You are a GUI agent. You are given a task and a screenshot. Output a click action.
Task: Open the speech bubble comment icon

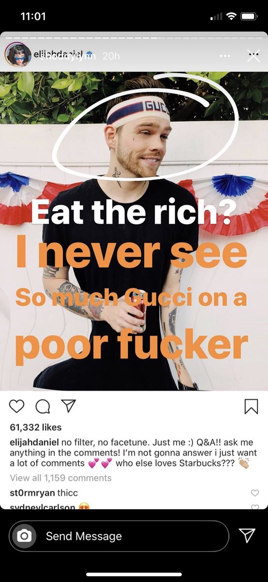pyautogui.click(x=43, y=406)
